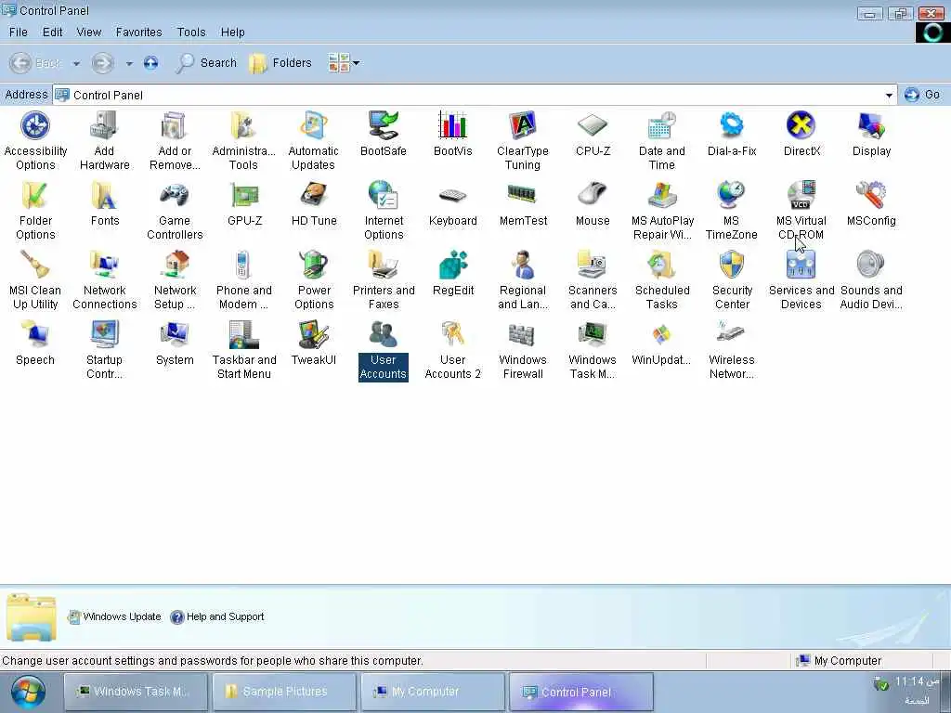951x713 pixels.
Task: Open the Printers and Faxes icon
Action: pyautogui.click(x=384, y=265)
